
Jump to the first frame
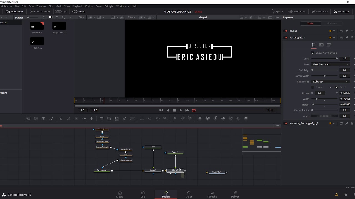coord(161,110)
